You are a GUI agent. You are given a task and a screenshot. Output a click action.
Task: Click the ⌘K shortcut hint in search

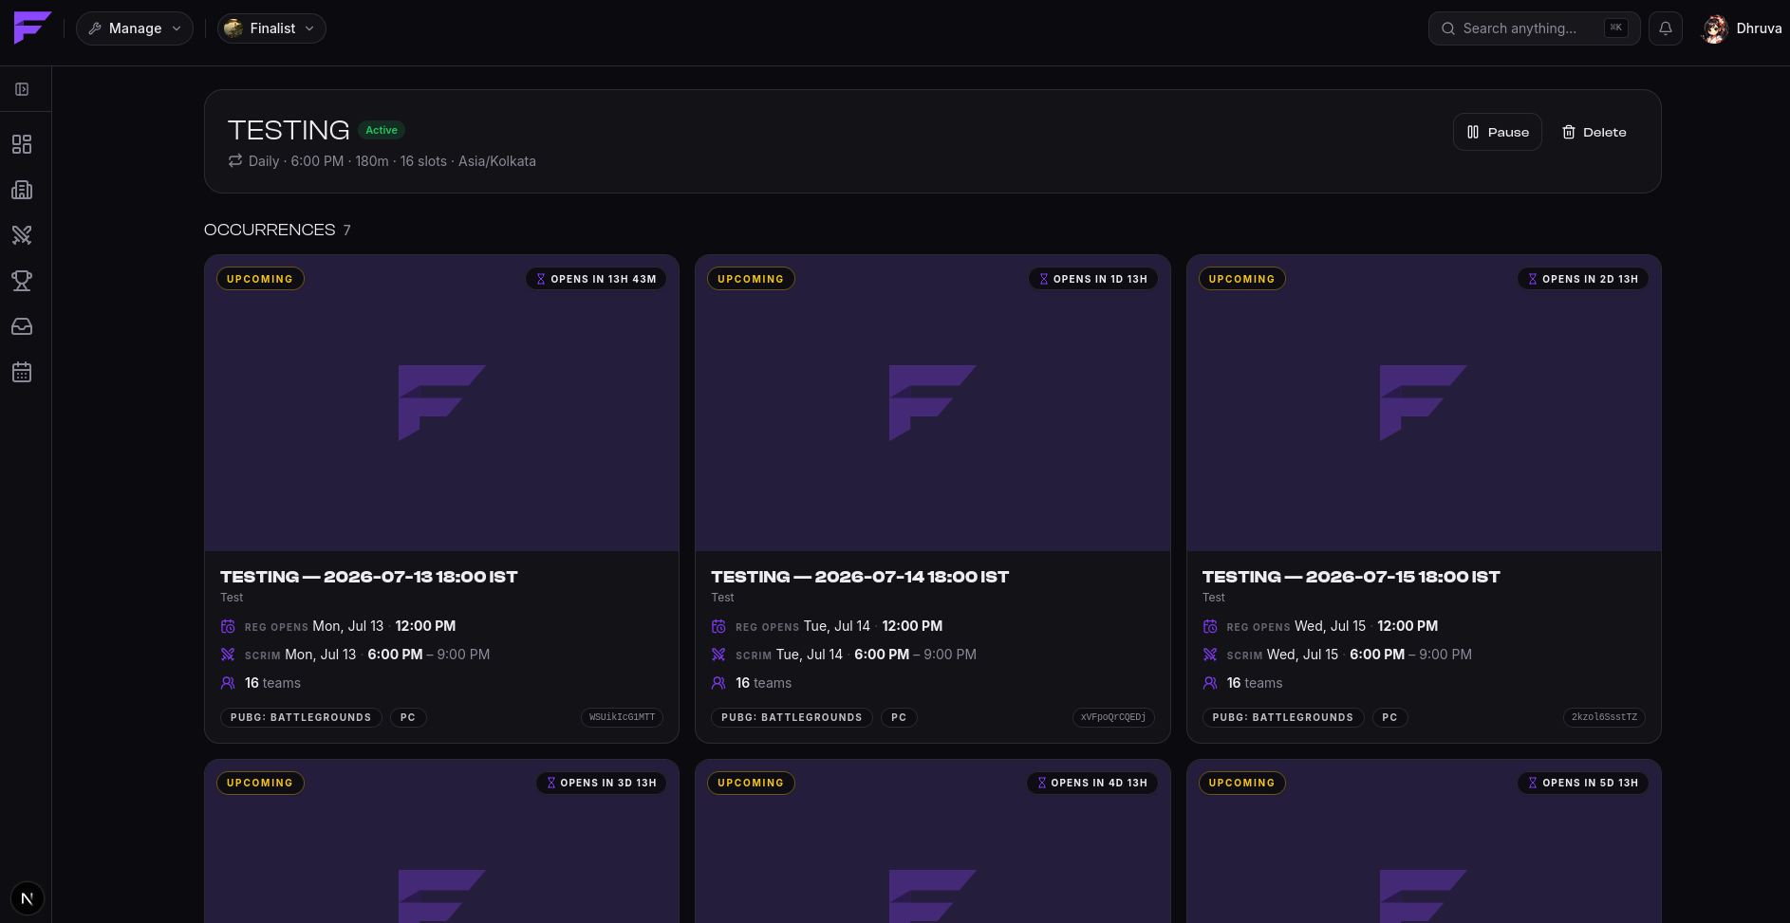[1616, 28]
